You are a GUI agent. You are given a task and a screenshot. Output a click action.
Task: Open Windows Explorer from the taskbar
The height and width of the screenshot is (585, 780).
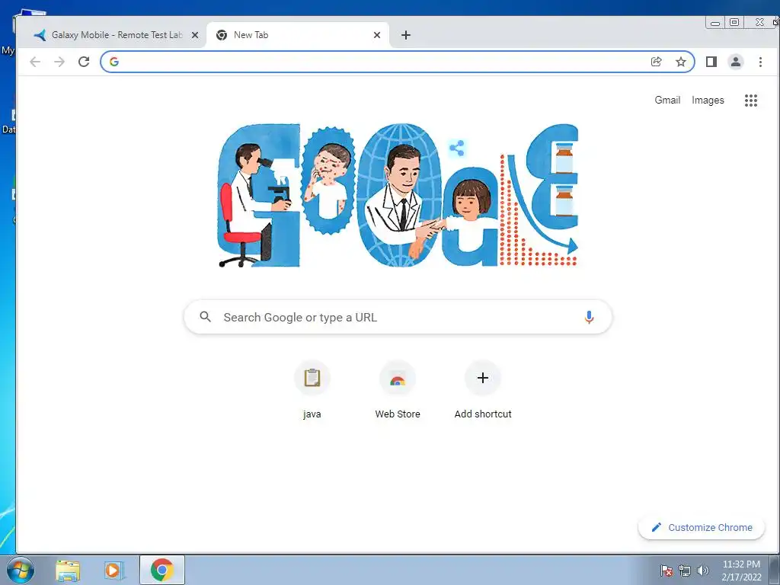click(x=68, y=570)
